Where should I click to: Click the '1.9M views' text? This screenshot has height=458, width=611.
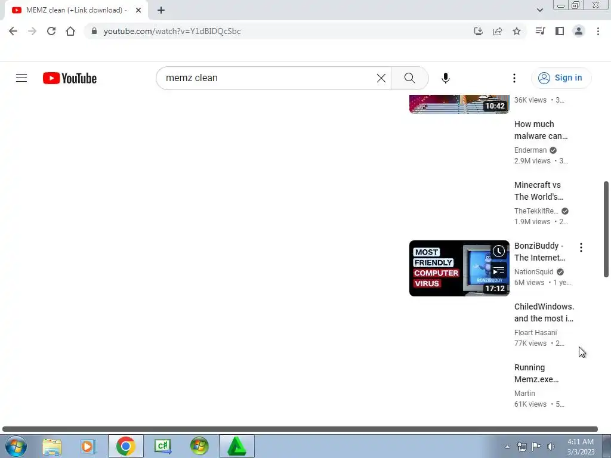(x=532, y=222)
